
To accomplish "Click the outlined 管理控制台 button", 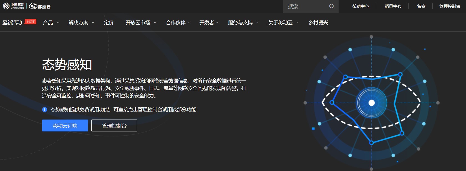I will pyautogui.click(x=114, y=126).
